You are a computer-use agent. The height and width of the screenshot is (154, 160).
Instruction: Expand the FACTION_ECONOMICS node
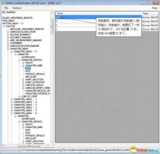pos(8,35)
